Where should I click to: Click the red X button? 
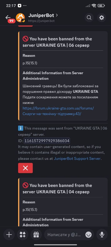pyautogui.click(x=26, y=168)
